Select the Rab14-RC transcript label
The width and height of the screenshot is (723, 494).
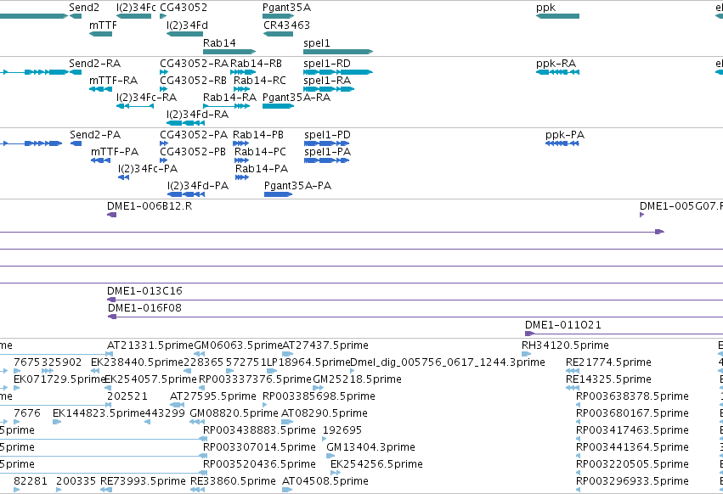click(x=260, y=80)
